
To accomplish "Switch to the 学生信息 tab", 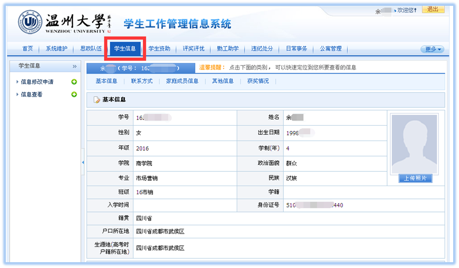I will tap(125, 49).
